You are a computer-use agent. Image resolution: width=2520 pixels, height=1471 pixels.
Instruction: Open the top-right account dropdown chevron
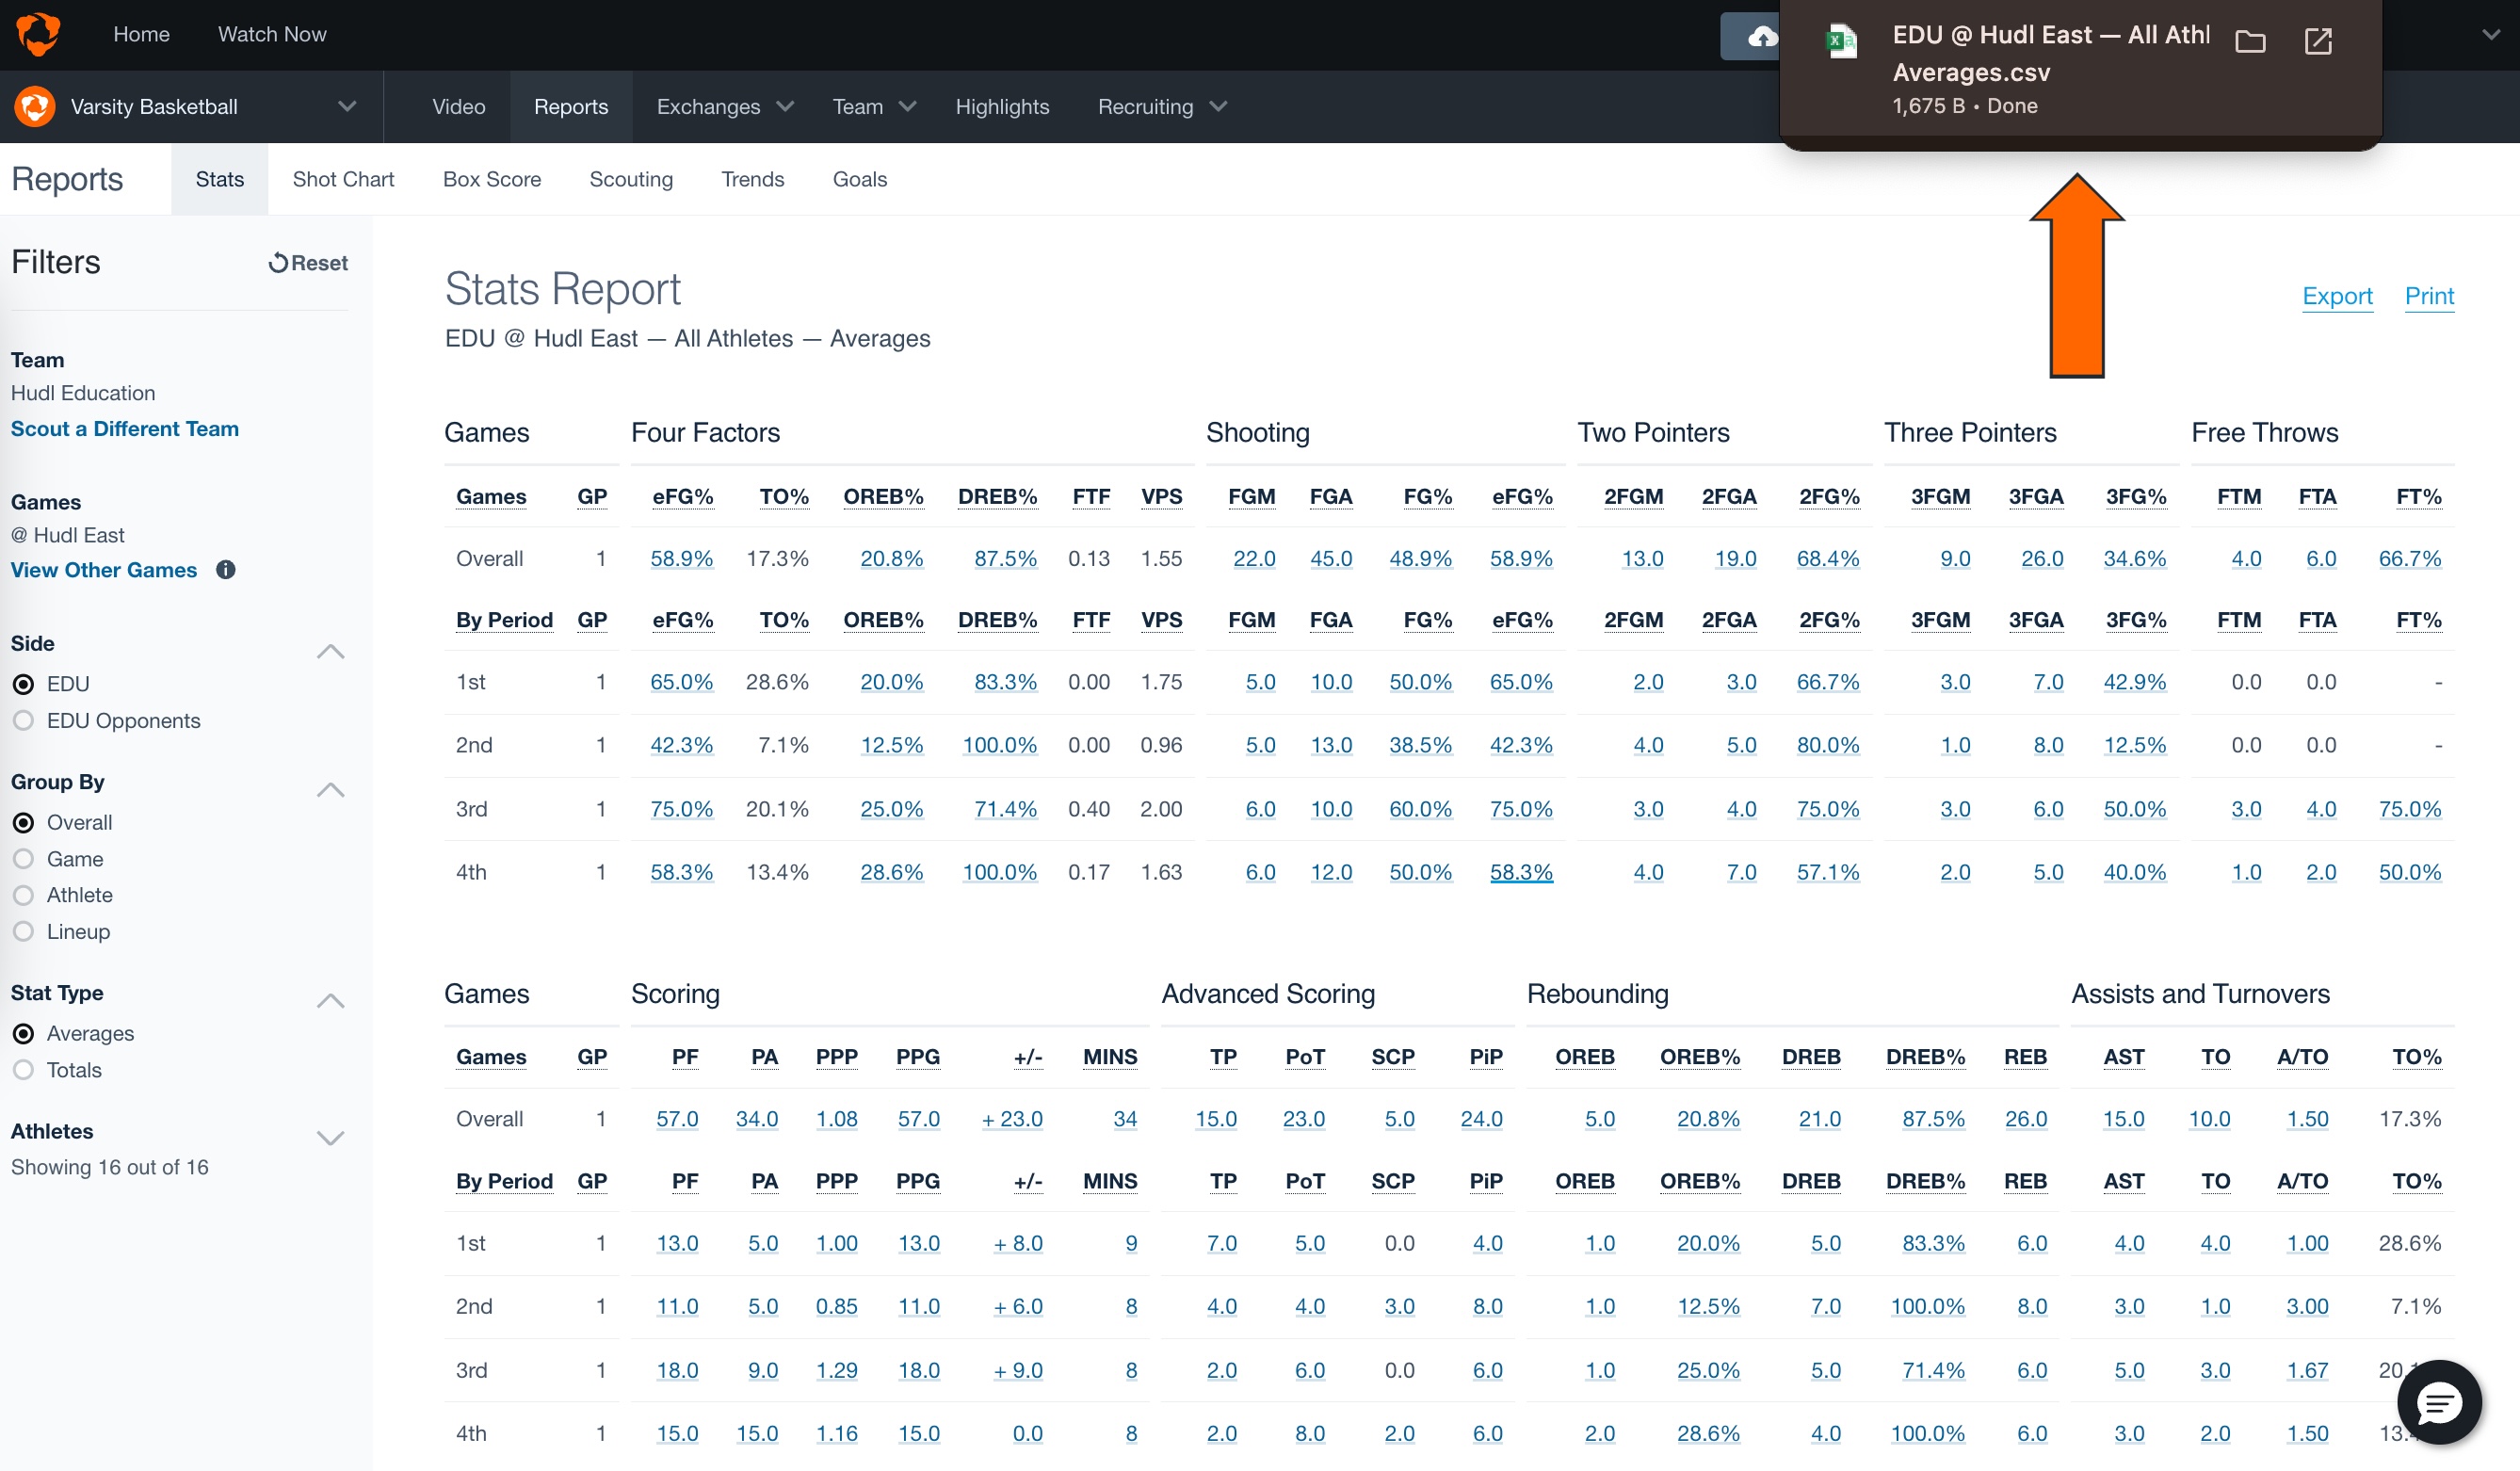pos(2491,35)
